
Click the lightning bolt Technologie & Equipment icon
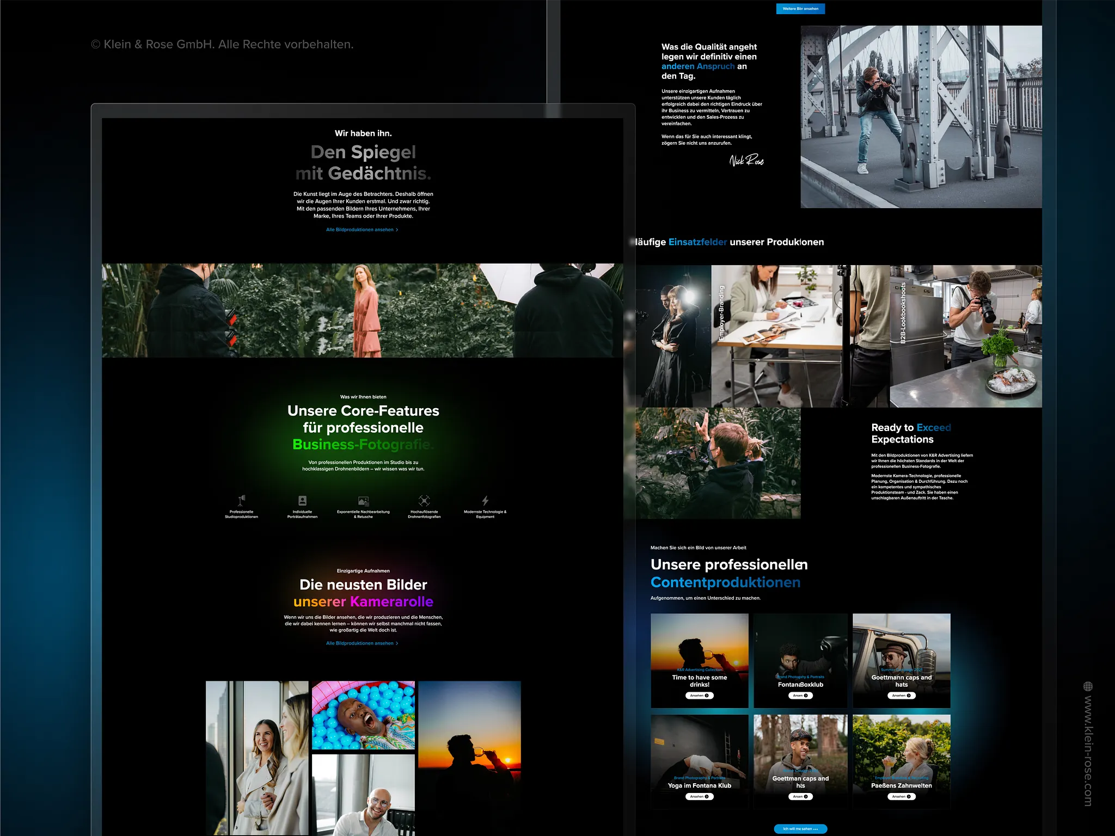pyautogui.click(x=485, y=500)
